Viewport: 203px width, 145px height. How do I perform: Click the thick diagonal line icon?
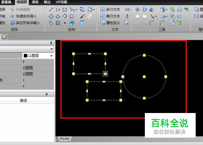coord(82,16)
